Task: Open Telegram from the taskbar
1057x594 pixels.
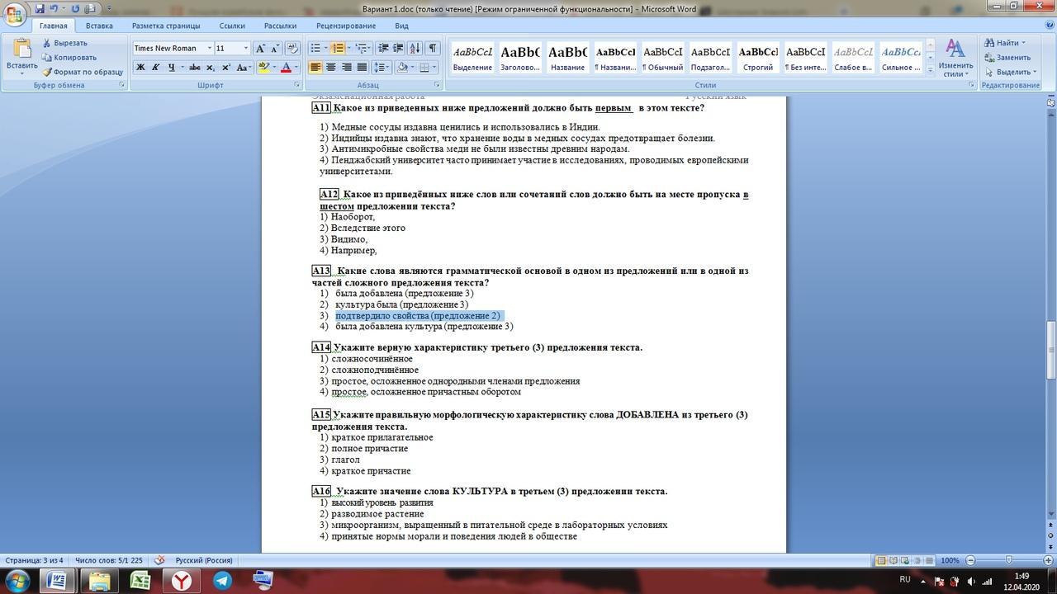Action: pos(223,581)
